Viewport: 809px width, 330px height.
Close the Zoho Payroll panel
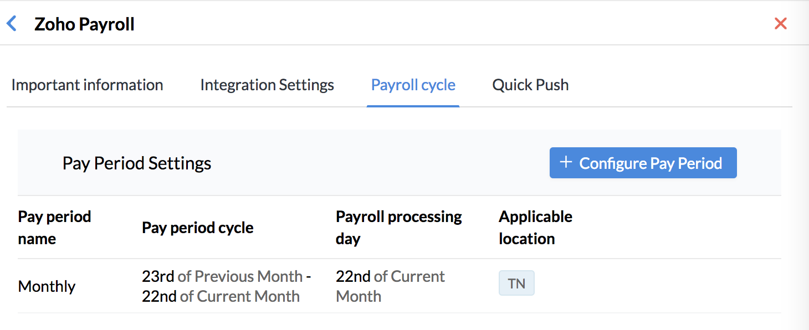781,23
